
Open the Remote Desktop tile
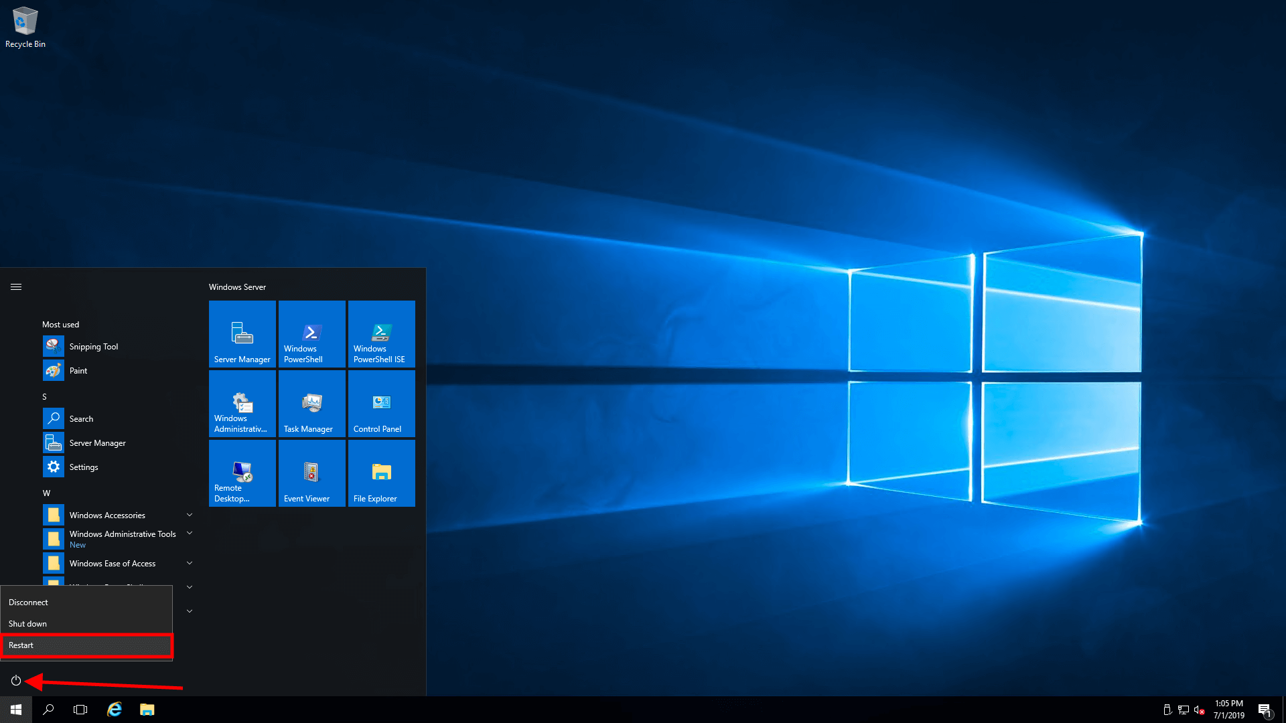pos(242,473)
